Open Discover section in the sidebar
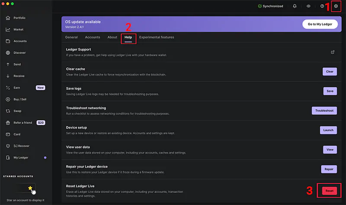 [19, 53]
